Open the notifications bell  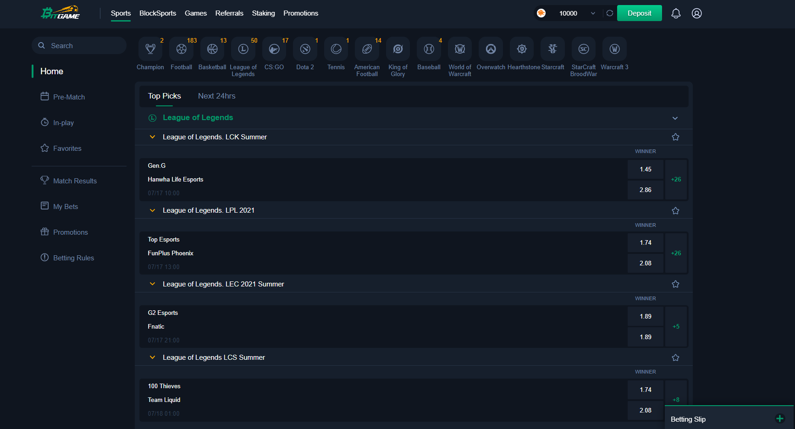(676, 13)
